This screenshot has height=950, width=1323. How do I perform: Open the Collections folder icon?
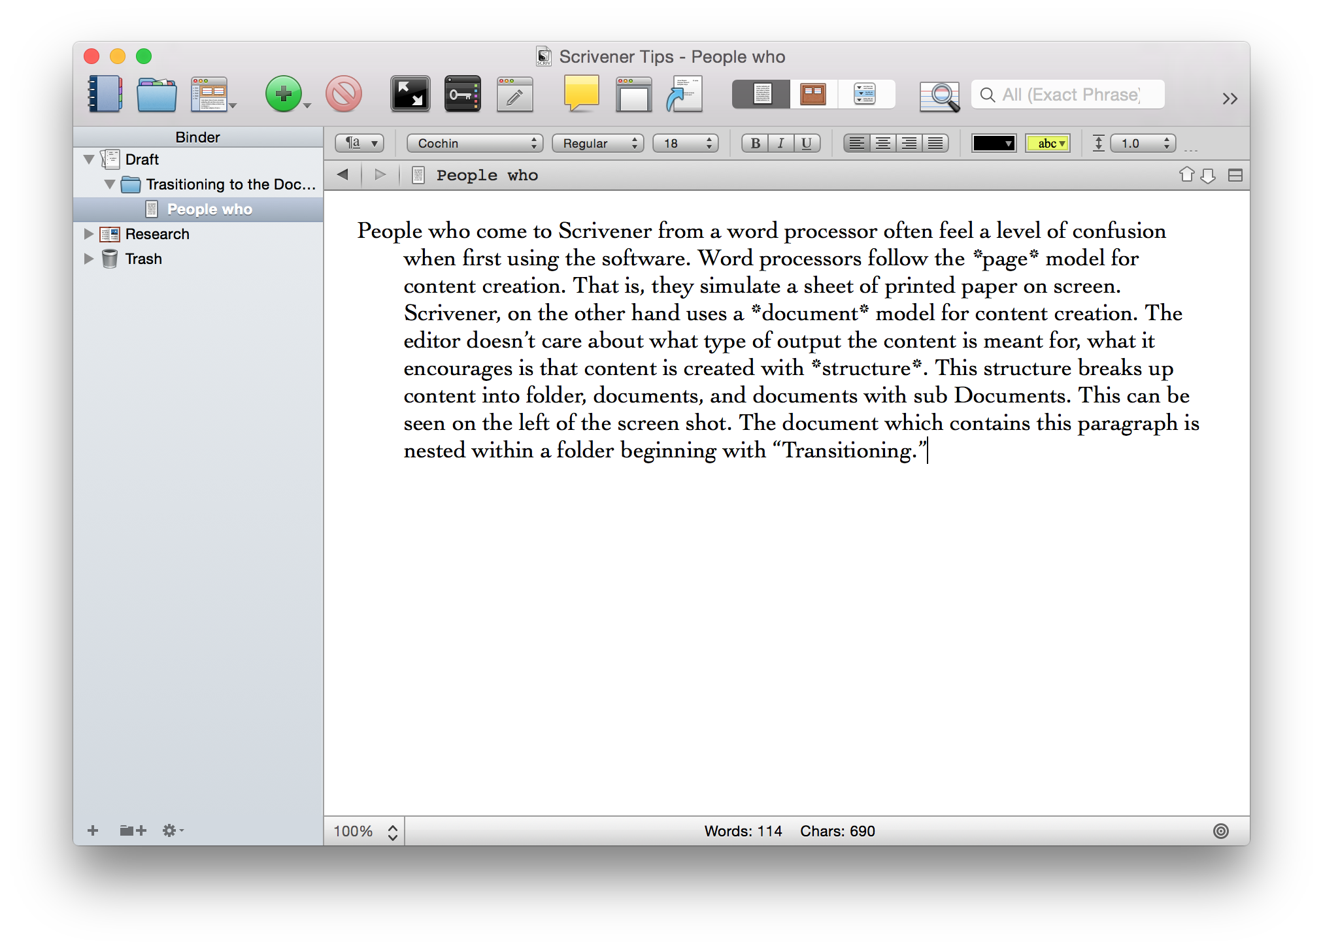156,94
